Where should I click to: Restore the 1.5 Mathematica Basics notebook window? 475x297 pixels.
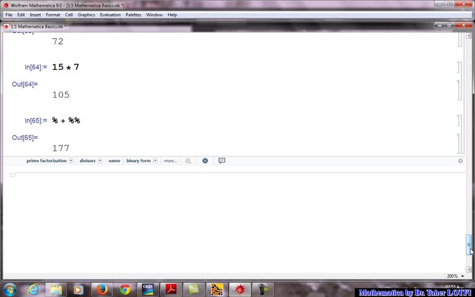click(x=449, y=25)
